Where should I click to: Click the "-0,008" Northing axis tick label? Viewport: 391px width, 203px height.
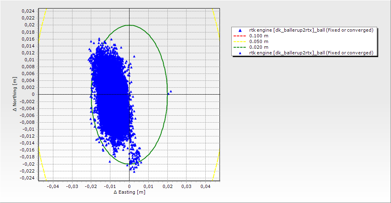point(27,122)
